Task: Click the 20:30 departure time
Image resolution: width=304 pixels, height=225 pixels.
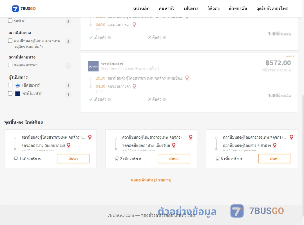Action: (100, 78)
